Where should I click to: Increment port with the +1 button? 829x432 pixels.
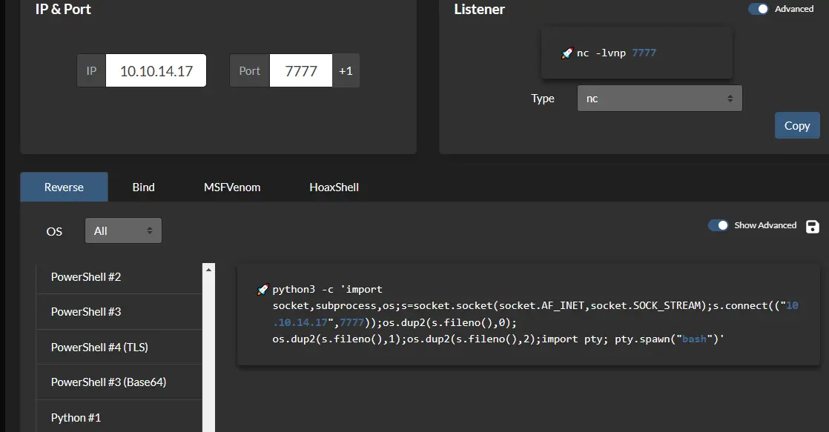coord(346,71)
